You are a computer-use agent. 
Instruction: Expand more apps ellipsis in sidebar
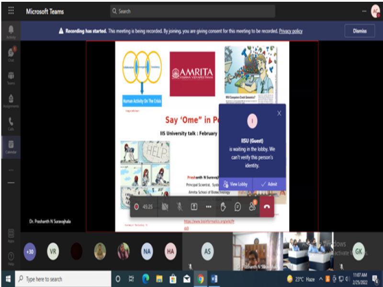tap(11, 170)
